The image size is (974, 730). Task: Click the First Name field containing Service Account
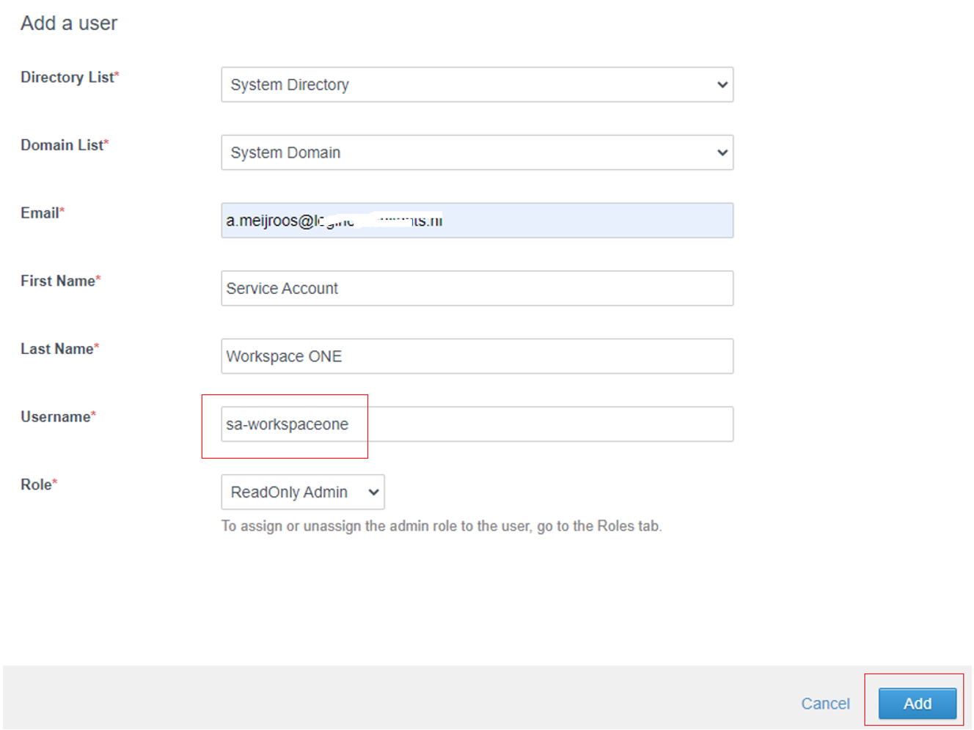477,288
